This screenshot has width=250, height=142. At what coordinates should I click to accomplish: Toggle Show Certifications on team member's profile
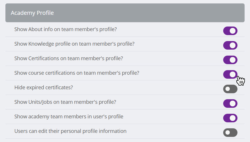tap(230, 60)
